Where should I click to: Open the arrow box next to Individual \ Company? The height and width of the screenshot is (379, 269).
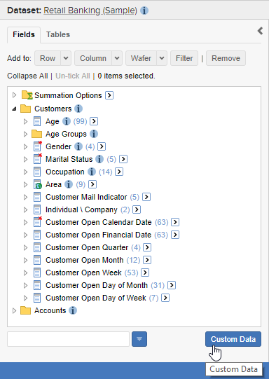(x=137, y=209)
